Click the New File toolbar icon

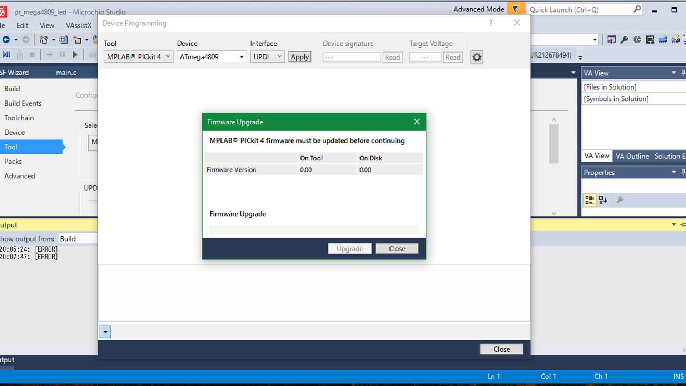[77, 40]
